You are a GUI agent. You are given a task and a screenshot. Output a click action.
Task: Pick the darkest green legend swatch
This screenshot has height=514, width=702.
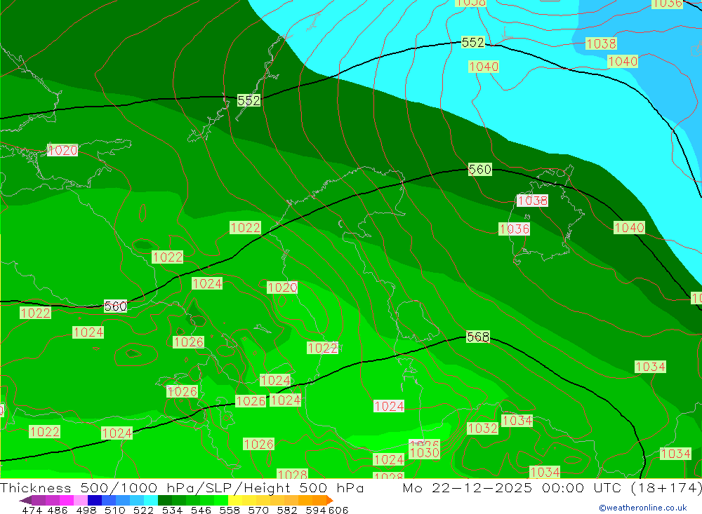click(165, 500)
